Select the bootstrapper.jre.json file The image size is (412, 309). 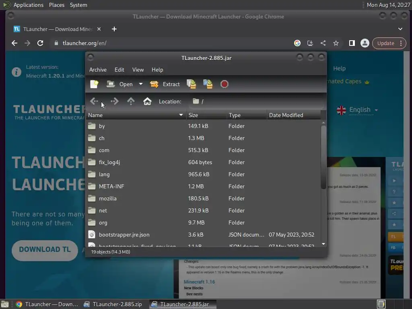pyautogui.click(x=203, y=235)
